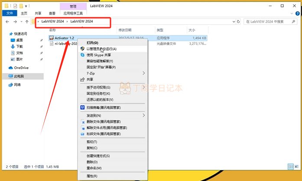302x181 pixels.
Task: Expand the 发送到(N) submenu
Action: [x=113, y=116]
